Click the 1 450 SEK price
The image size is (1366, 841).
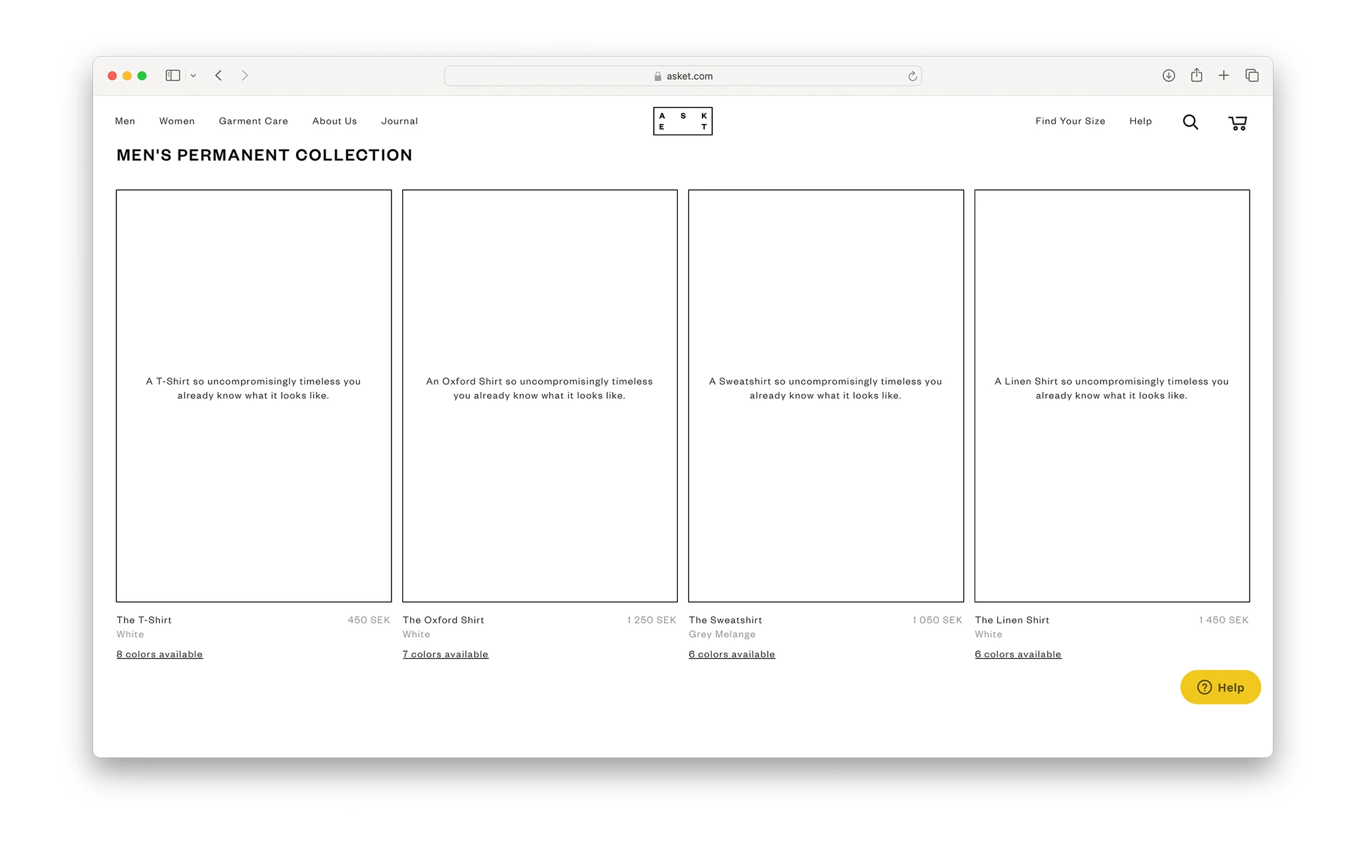[x=1224, y=620]
